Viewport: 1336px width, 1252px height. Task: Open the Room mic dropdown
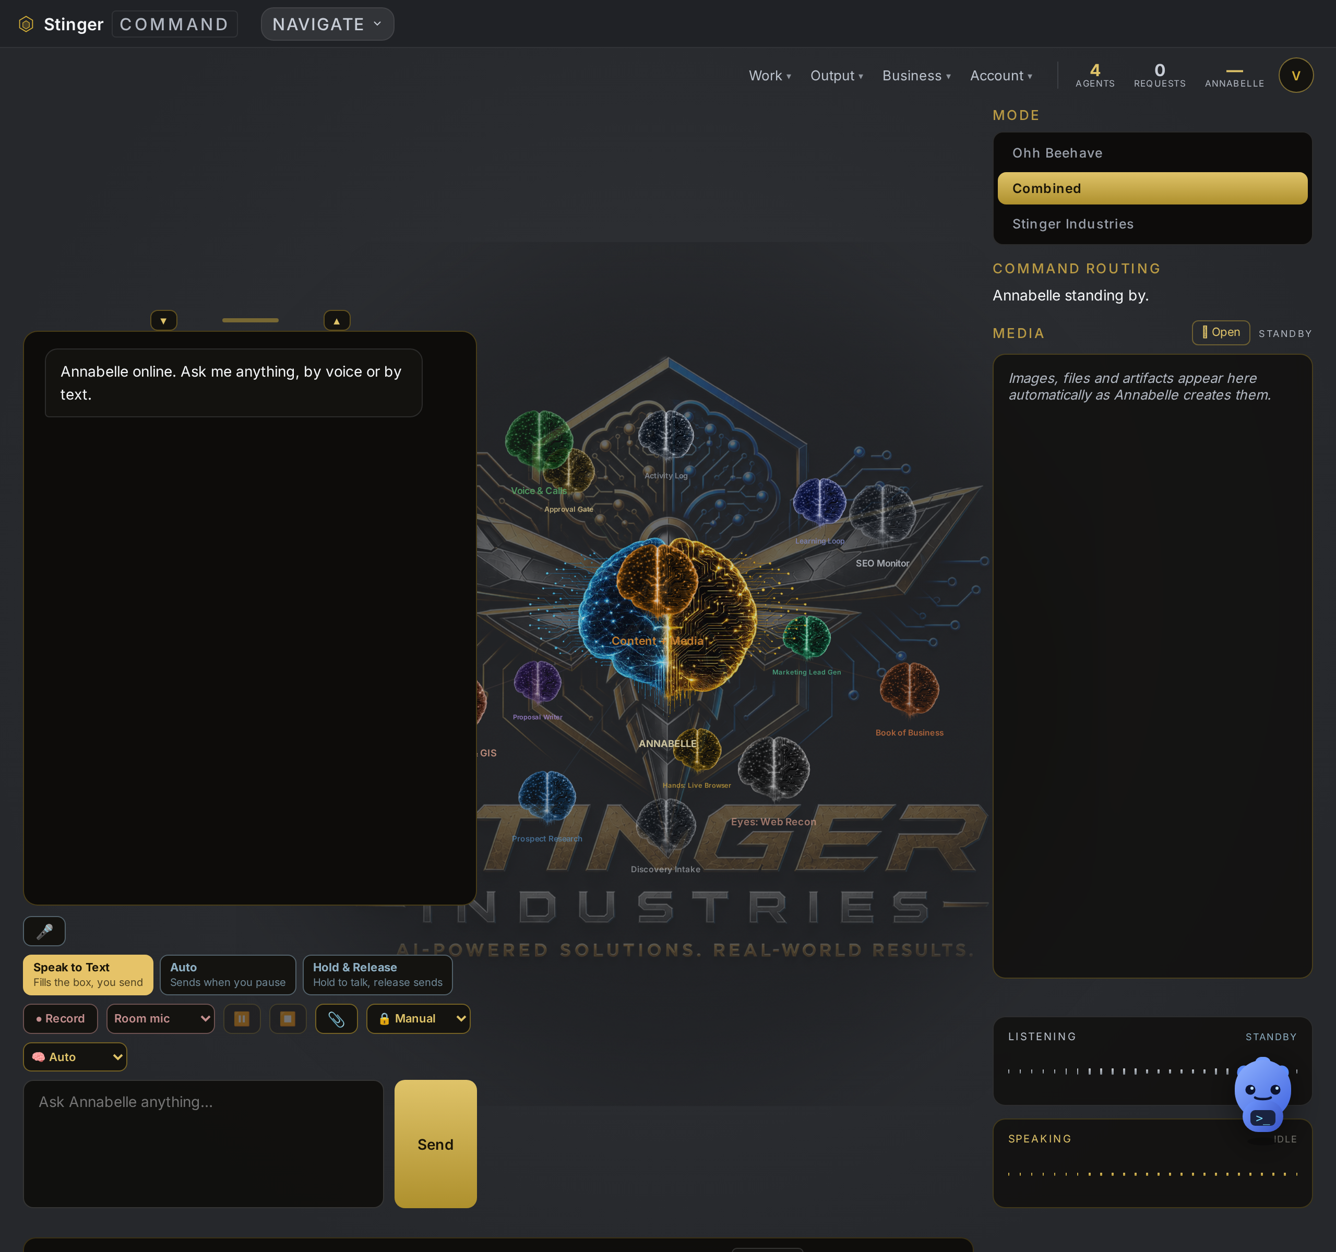click(161, 1018)
